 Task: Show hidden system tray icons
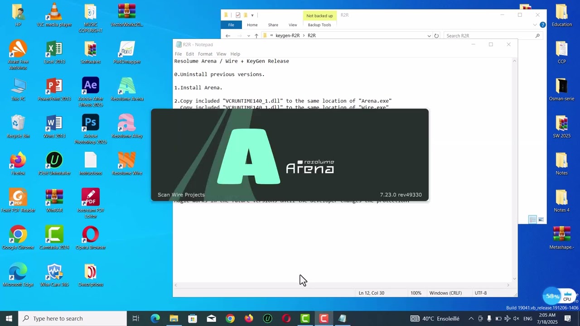[471, 318]
